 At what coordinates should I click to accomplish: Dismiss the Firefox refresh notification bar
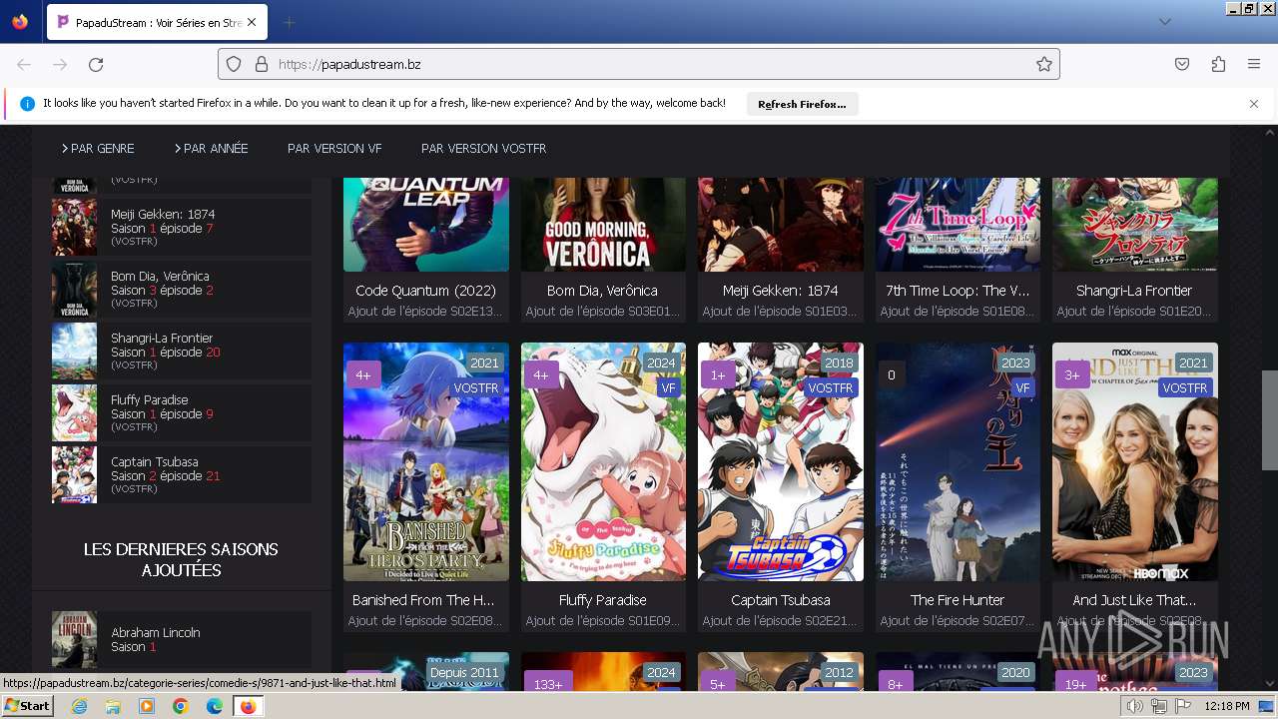(1254, 104)
